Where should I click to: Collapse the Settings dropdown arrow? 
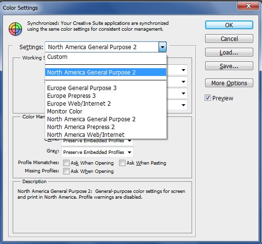pos(162,47)
